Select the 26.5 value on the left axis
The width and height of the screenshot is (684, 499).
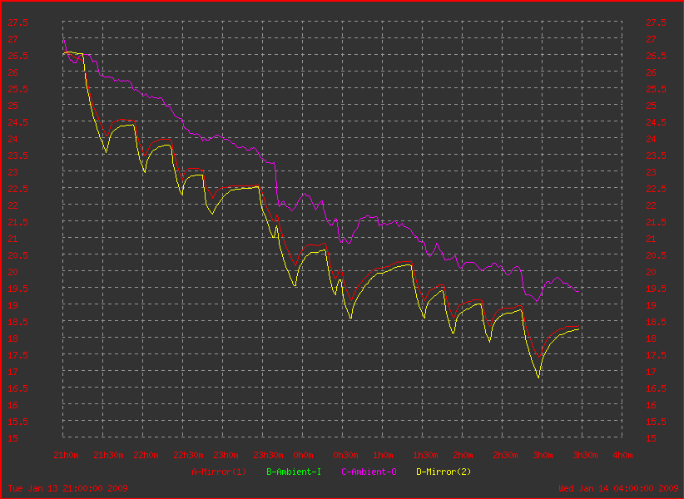[x=17, y=56]
